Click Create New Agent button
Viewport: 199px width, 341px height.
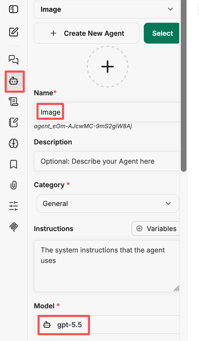tap(87, 33)
